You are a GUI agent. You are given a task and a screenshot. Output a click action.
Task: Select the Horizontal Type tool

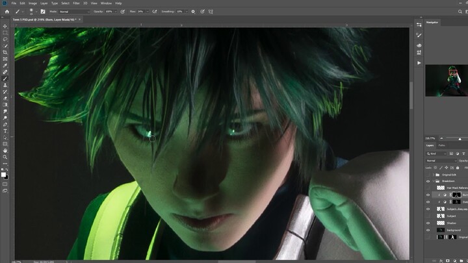[5, 131]
